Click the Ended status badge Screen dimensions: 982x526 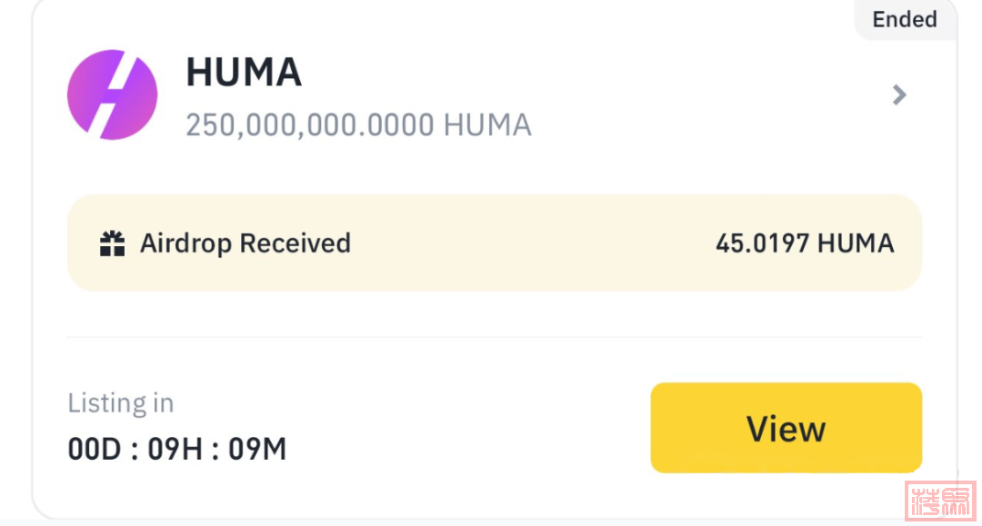click(x=904, y=19)
